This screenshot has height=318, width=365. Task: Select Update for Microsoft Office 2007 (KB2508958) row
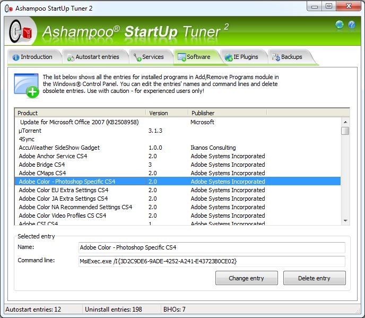(178, 122)
